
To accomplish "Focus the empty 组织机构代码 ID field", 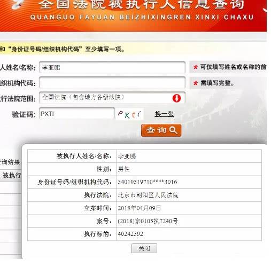I will coord(112,83).
